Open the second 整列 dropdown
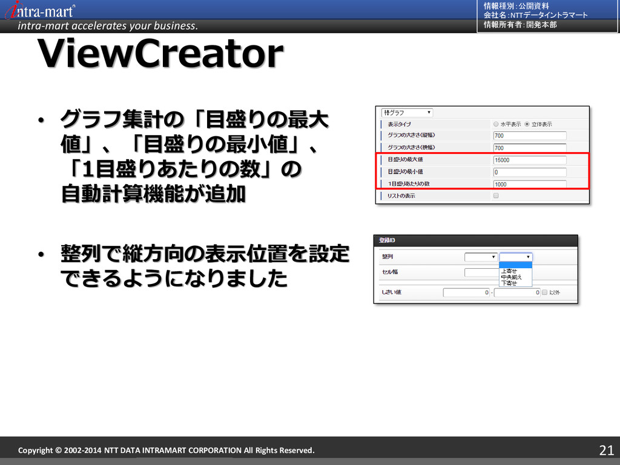The width and height of the screenshot is (620, 465). click(516, 257)
